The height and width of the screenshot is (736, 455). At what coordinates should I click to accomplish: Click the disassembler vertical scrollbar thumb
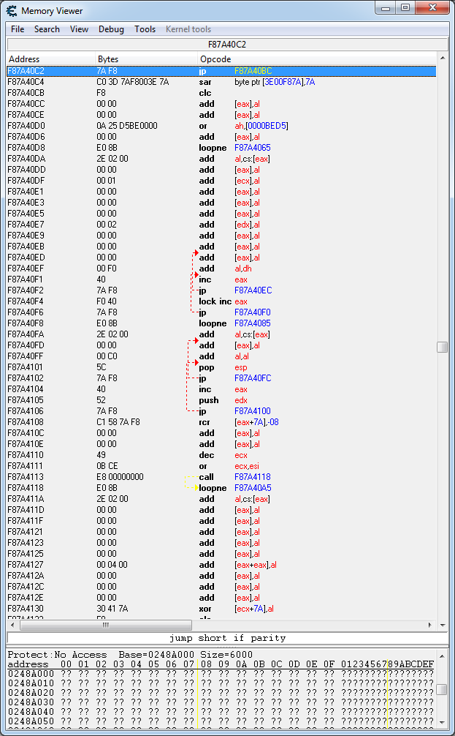[x=442, y=348]
